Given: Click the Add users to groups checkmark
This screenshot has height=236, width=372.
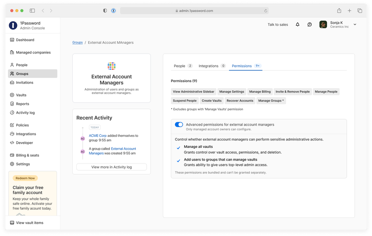Looking at the screenshot, I should 178,161.
